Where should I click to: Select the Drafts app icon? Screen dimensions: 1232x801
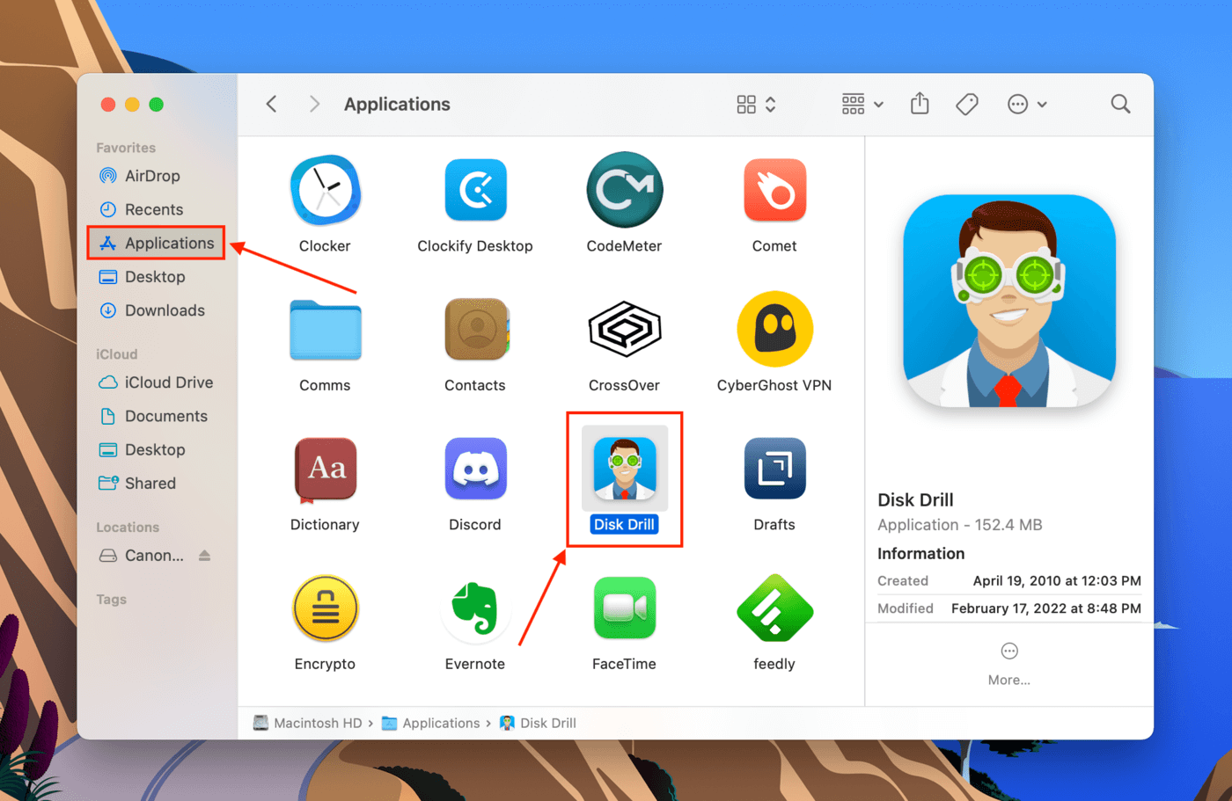coord(774,469)
